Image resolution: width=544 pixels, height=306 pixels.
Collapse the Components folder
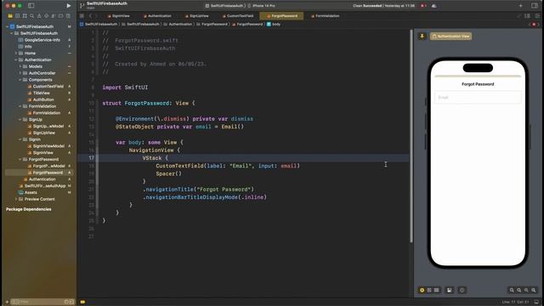click(20, 79)
